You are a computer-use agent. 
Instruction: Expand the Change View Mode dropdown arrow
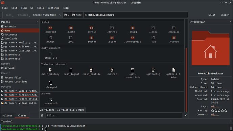click(60, 15)
